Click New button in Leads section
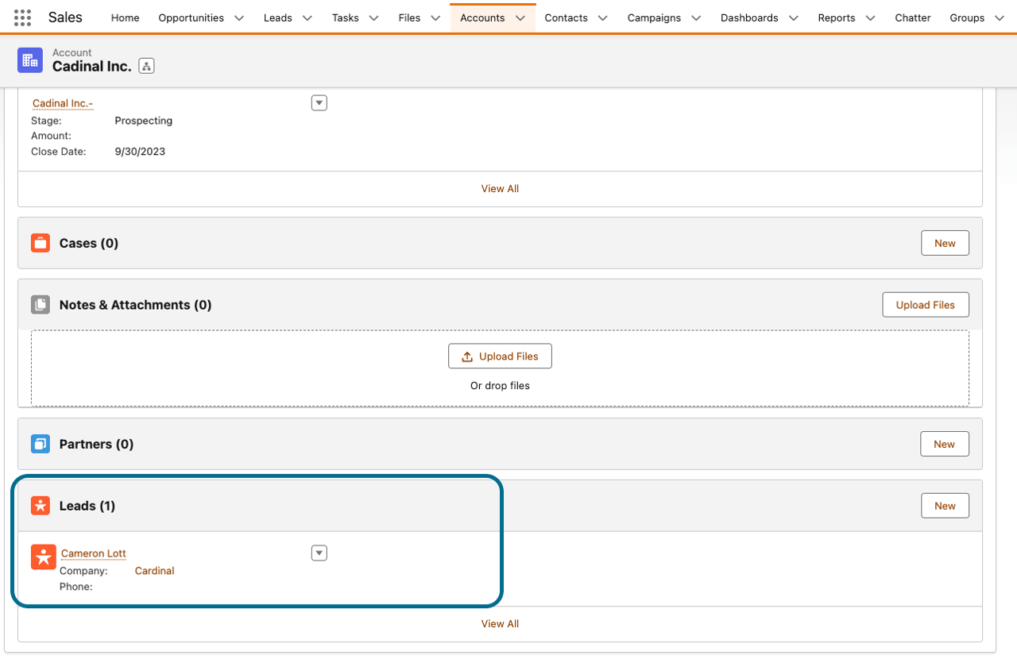1017x659 pixels. click(945, 506)
